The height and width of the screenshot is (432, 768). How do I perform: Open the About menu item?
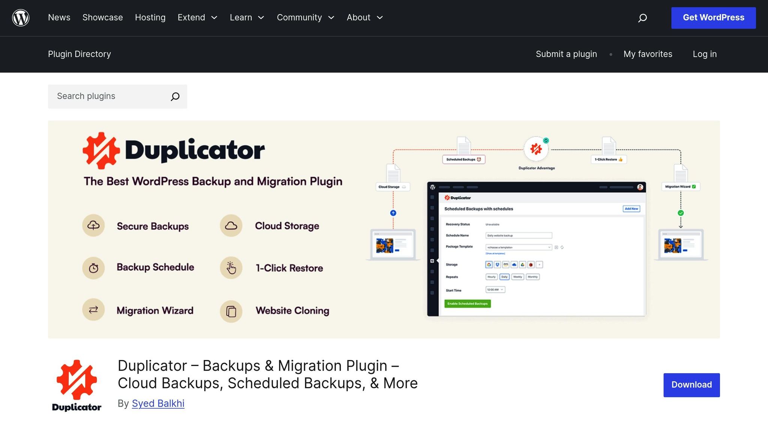(358, 18)
